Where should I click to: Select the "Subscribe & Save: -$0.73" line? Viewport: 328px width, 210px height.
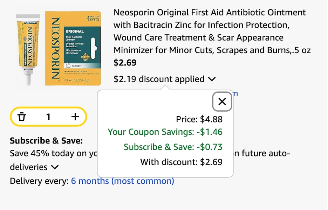(173, 147)
